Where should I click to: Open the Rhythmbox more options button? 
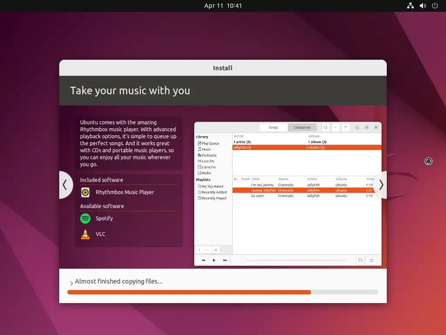coord(336,127)
